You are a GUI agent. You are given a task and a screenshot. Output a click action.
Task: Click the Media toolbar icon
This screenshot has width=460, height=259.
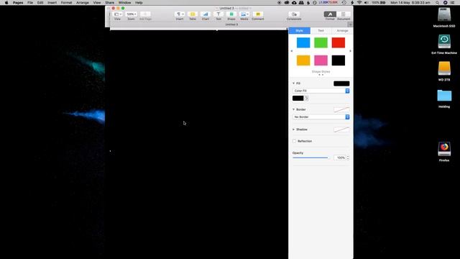click(x=244, y=14)
